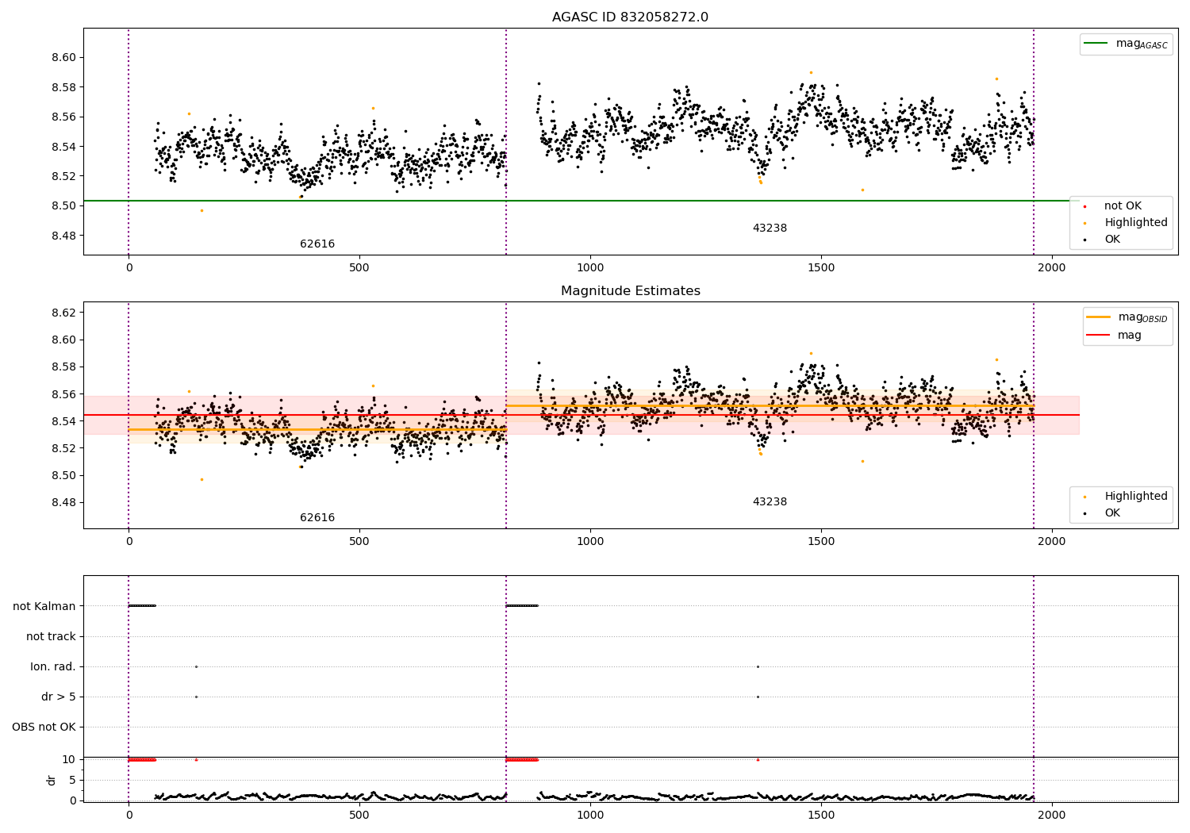
Task: Click the 'not track' axis label
Action: (x=51, y=637)
